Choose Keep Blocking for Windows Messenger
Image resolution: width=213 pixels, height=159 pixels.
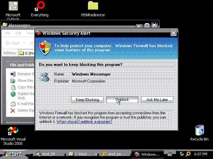(87, 100)
